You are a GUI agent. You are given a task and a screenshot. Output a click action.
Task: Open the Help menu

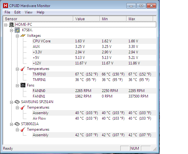[40, 12]
